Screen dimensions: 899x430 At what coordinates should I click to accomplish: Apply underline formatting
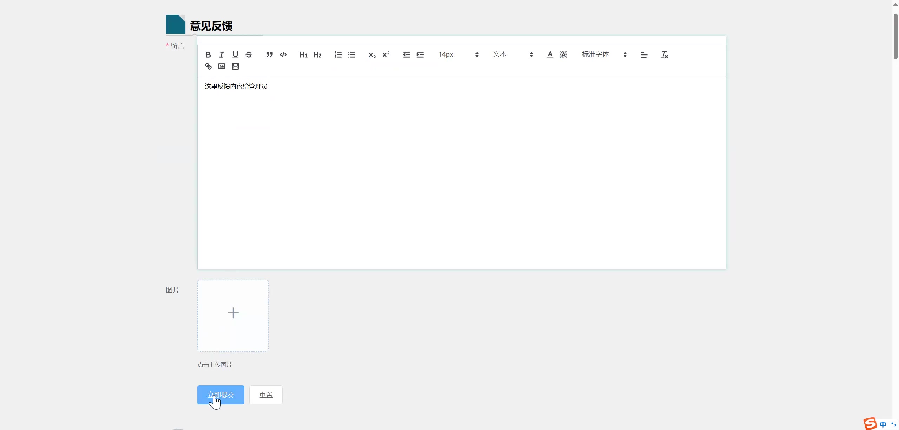click(235, 55)
